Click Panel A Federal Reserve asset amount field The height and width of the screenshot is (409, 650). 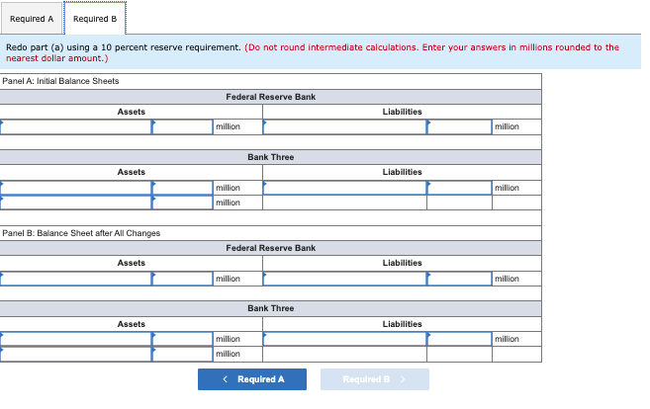click(182, 127)
